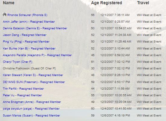Screen dimensions: 166x121
Task: Open Cheryl Tryon (Cher P) profile
Action: pyautogui.click(x=18, y=62)
